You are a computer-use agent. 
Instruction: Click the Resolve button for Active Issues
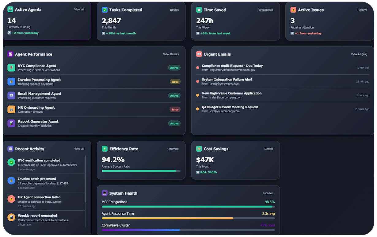pyautogui.click(x=362, y=10)
